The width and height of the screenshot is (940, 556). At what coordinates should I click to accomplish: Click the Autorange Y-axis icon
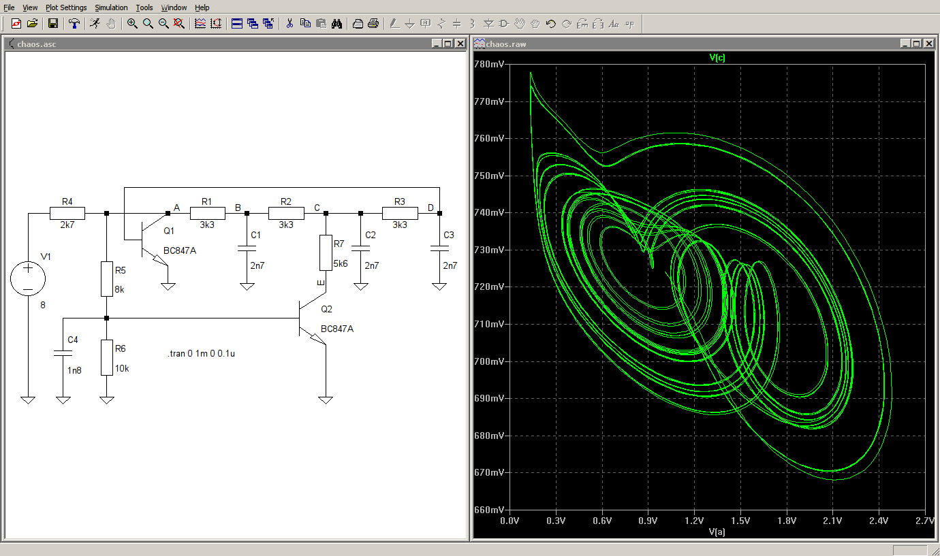[x=216, y=23]
